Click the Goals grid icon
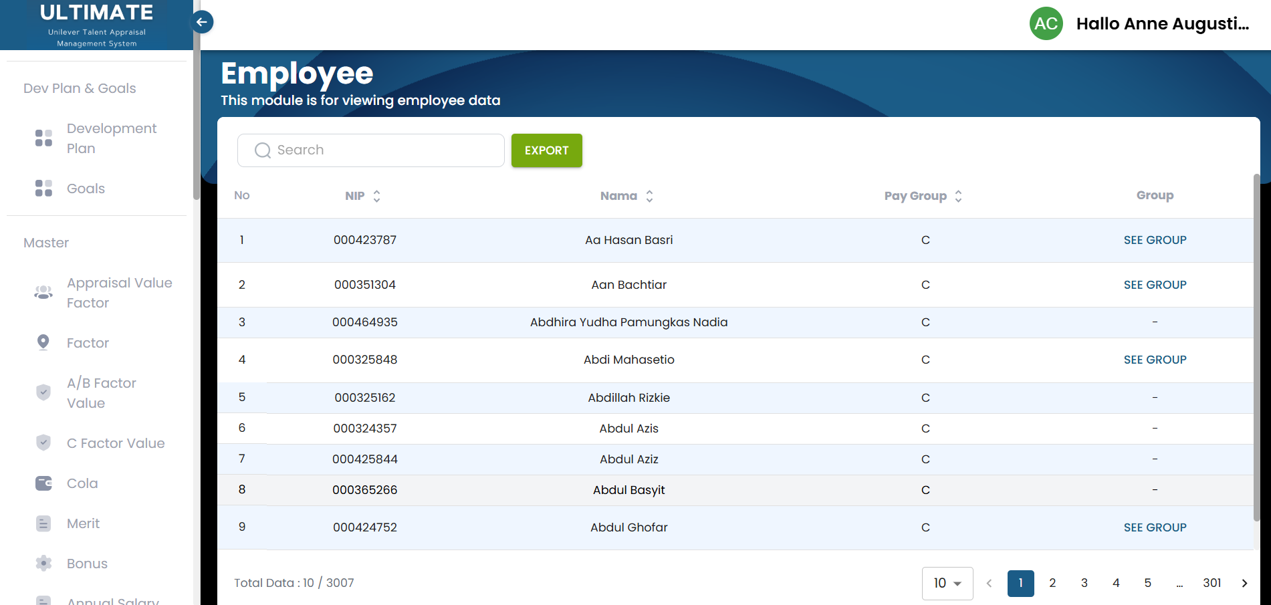Screen dimensions: 1271x605 [43, 189]
